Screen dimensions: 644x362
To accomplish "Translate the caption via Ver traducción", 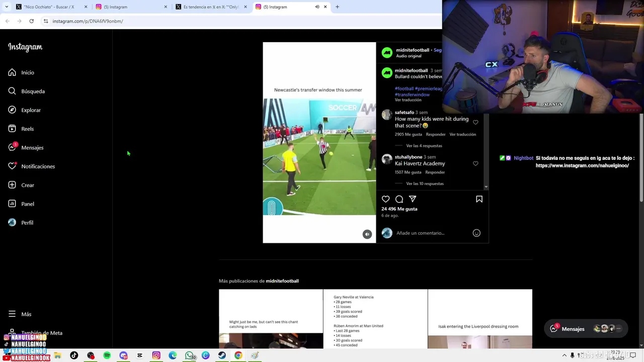I will [408, 100].
